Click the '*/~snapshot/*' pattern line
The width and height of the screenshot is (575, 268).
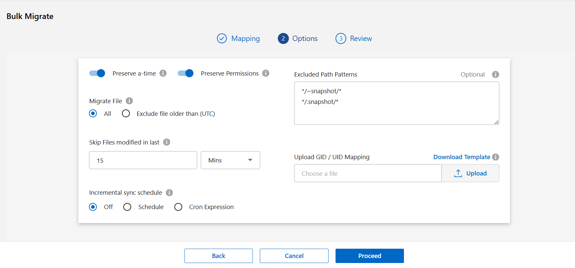point(322,91)
